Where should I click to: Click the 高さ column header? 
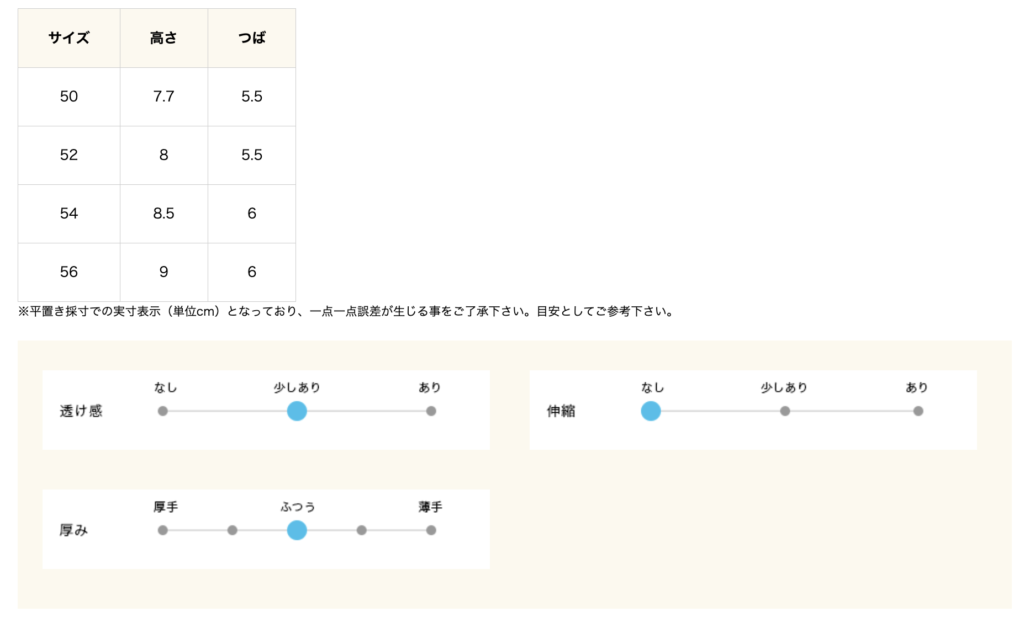coord(164,38)
